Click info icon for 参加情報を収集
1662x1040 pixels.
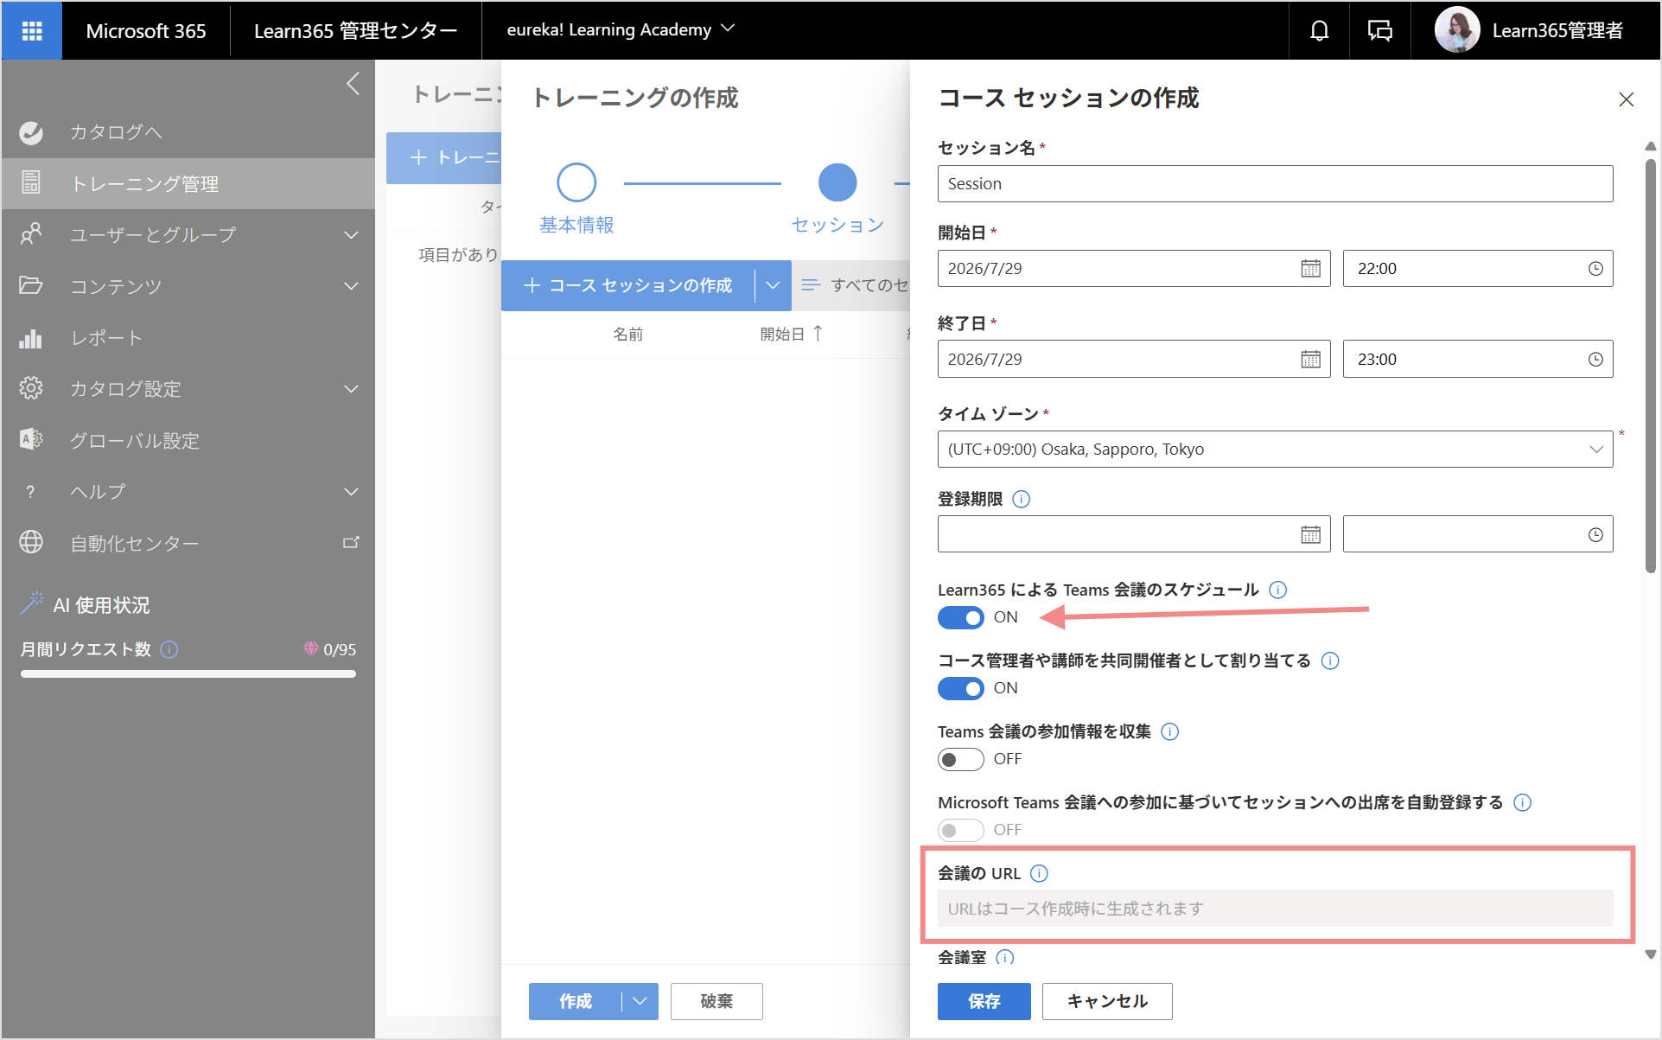[1169, 731]
